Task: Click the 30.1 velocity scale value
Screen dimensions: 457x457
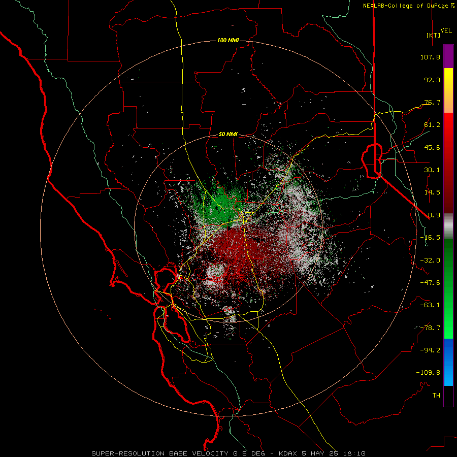Action: click(432, 170)
